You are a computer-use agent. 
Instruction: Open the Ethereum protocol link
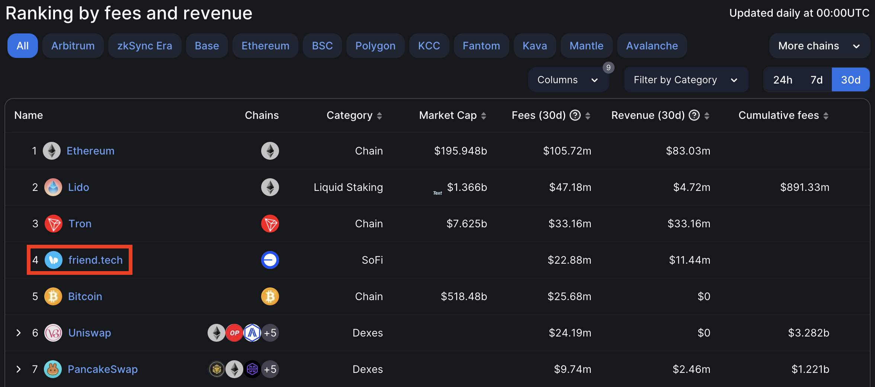90,151
